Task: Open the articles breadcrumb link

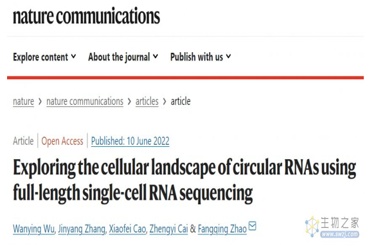Action: click(x=147, y=101)
